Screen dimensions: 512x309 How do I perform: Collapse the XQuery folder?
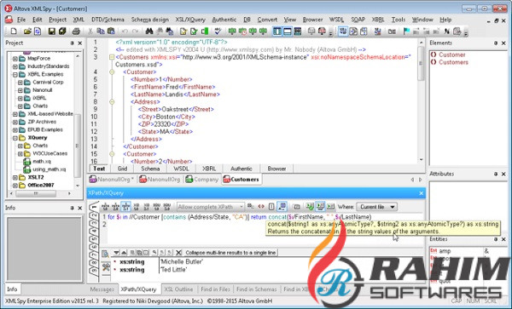(x=15, y=138)
